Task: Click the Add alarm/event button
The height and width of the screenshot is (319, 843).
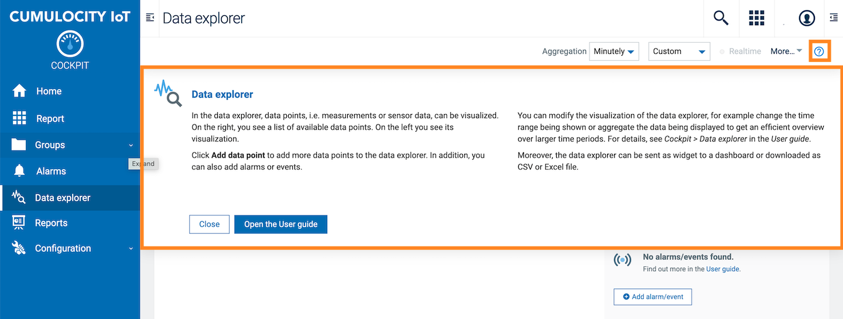Action: coord(652,297)
